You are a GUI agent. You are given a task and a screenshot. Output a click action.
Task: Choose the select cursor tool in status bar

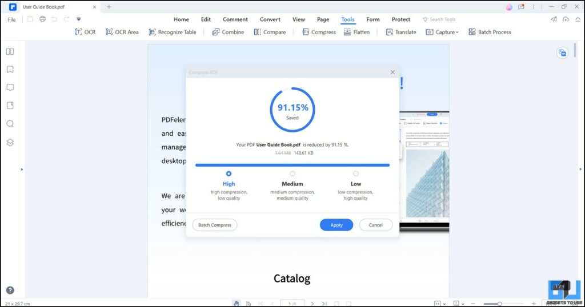[249, 304]
